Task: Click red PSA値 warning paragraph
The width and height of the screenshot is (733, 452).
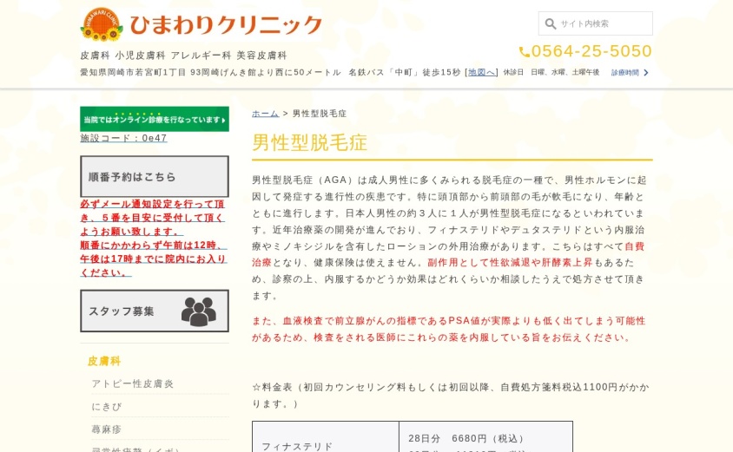Action: coord(449,329)
